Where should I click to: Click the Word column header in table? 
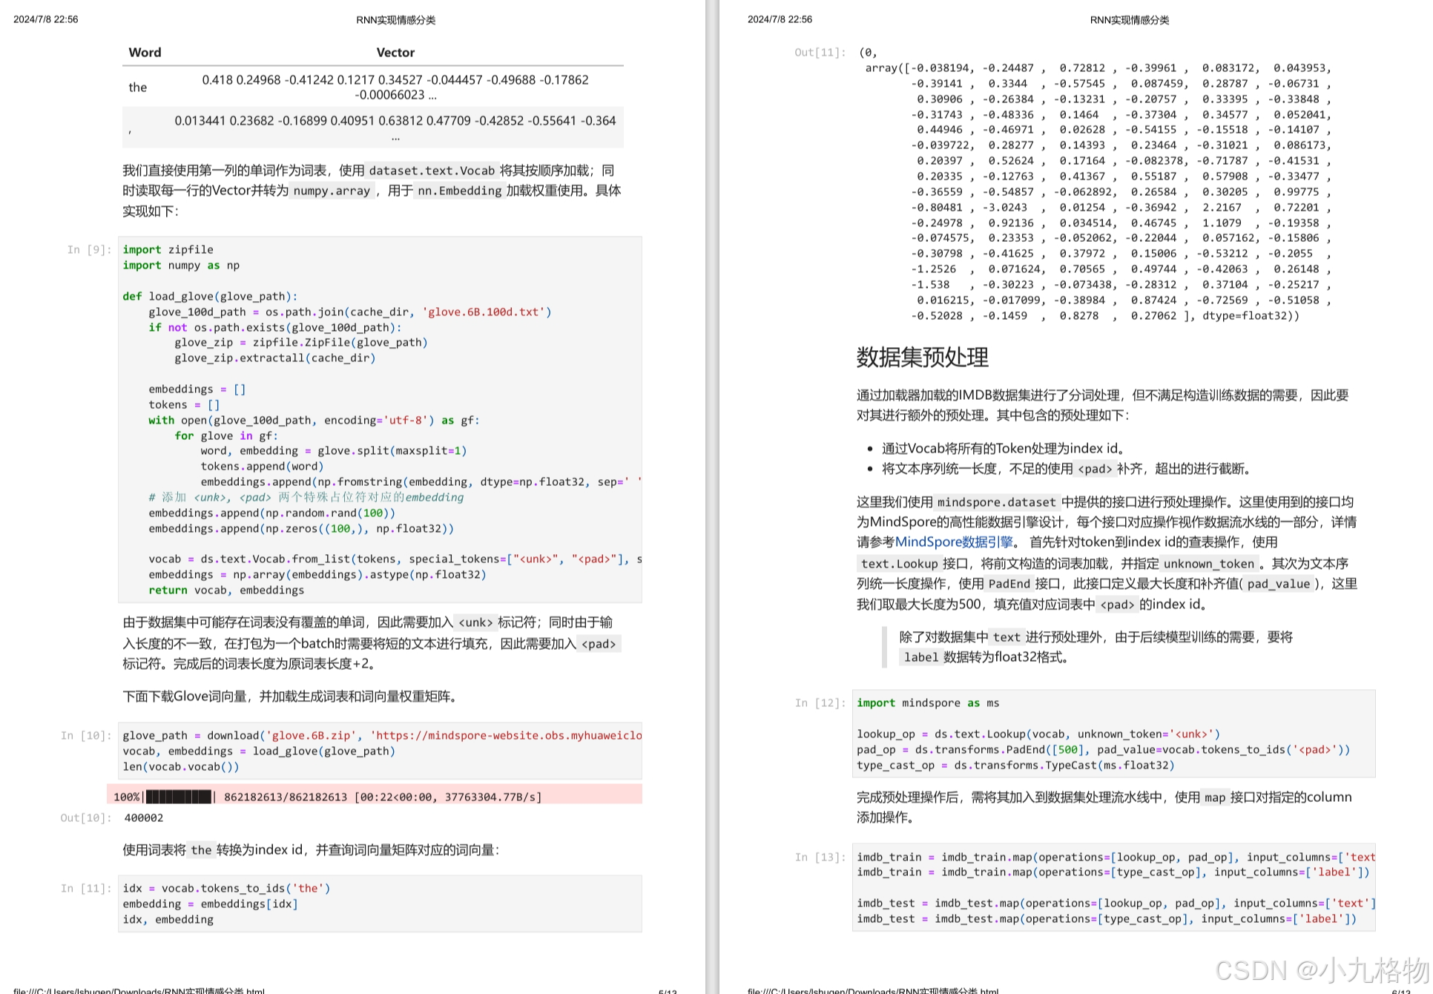145,53
